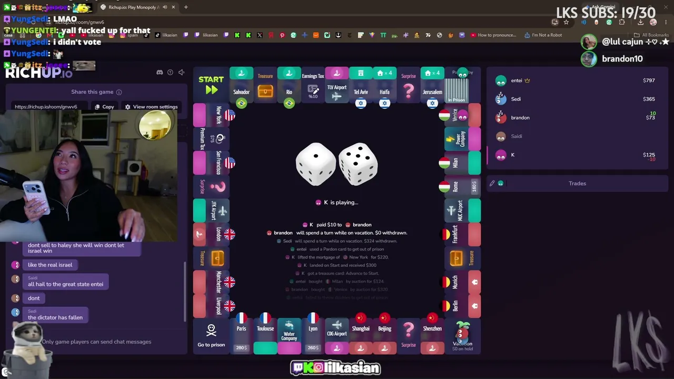Screen dimensions: 674x379
Task: Copy the room link
Action: click(104, 107)
